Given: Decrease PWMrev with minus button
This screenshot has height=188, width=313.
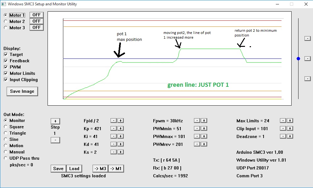Looking at the screenshot, I should coord(197,144).
